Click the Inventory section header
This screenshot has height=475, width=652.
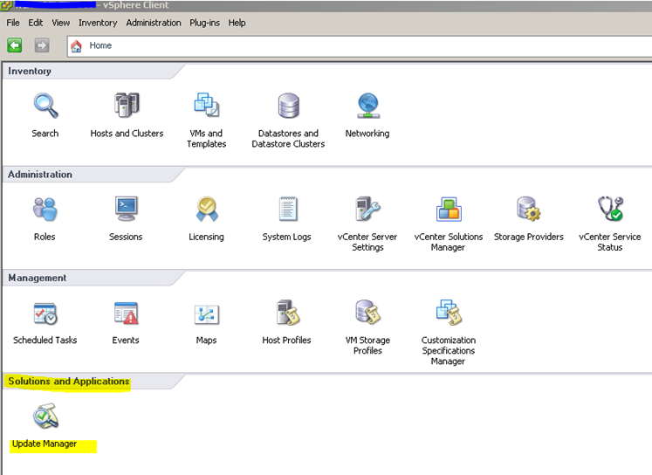(x=30, y=71)
